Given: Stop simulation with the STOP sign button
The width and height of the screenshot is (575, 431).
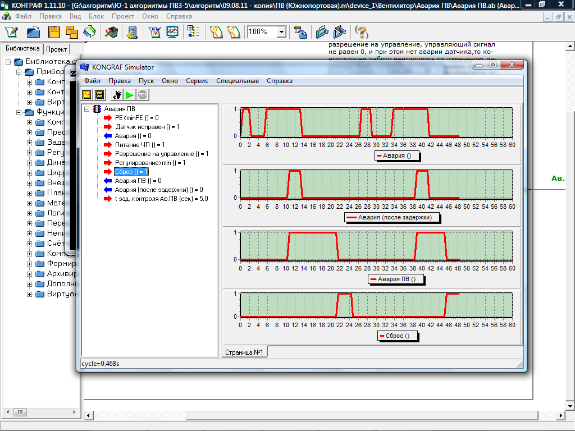Looking at the screenshot, I should (x=142, y=95).
